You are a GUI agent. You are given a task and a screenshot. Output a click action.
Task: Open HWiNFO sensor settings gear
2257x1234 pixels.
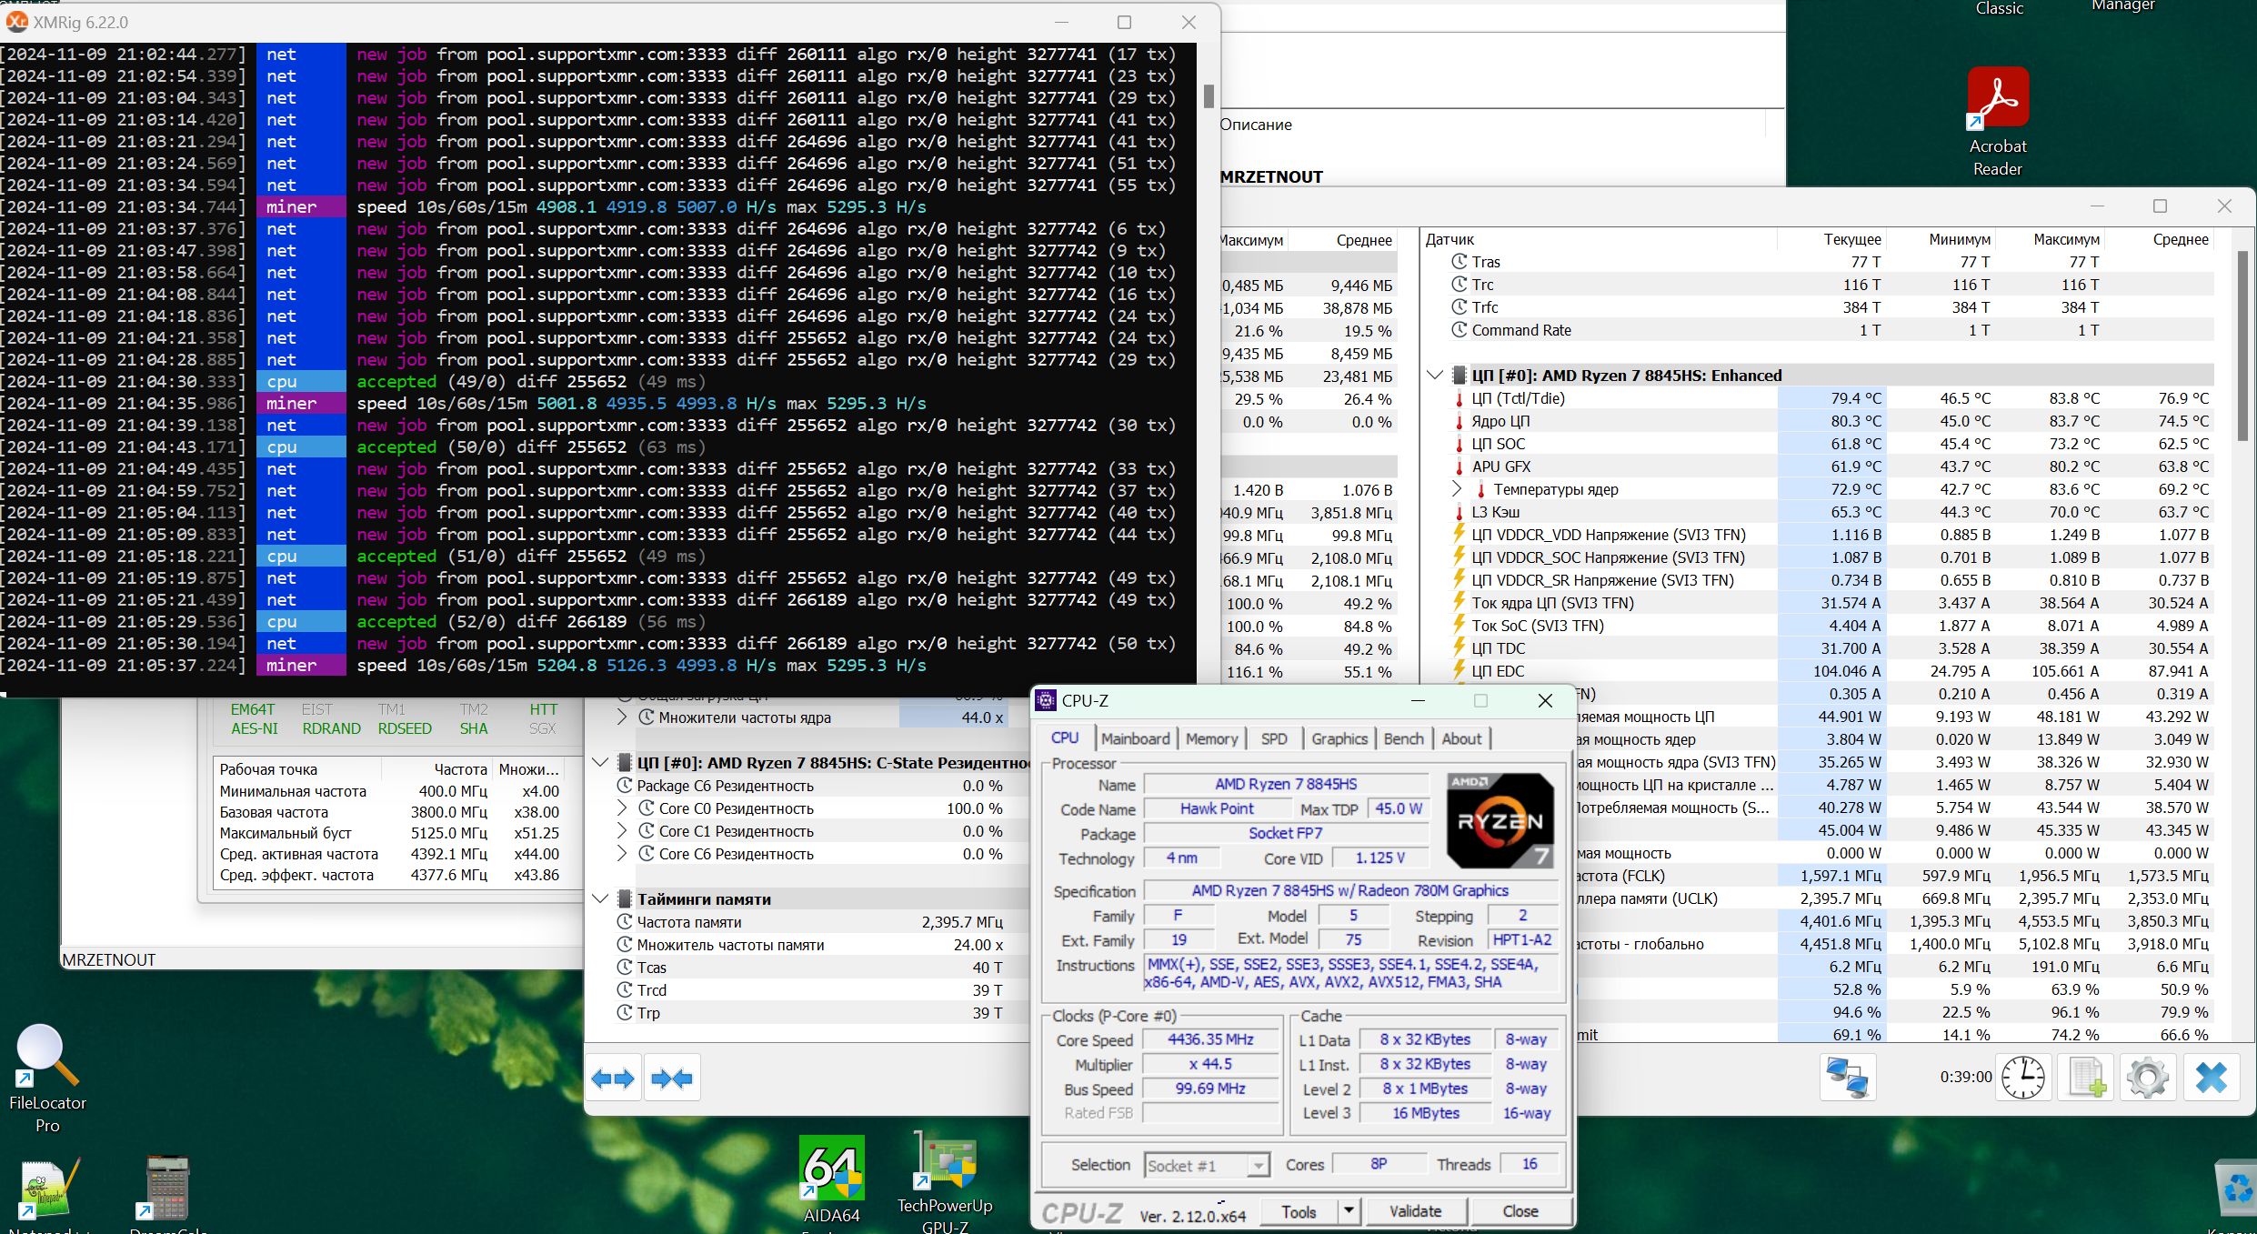2148,1078
